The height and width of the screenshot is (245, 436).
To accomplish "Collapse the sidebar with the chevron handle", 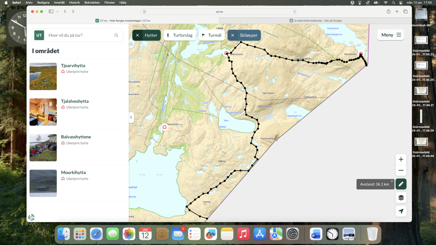I will [x=131, y=118].
